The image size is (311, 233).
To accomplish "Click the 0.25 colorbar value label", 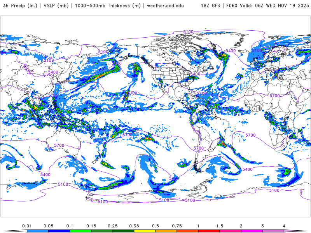I will point(113,226).
